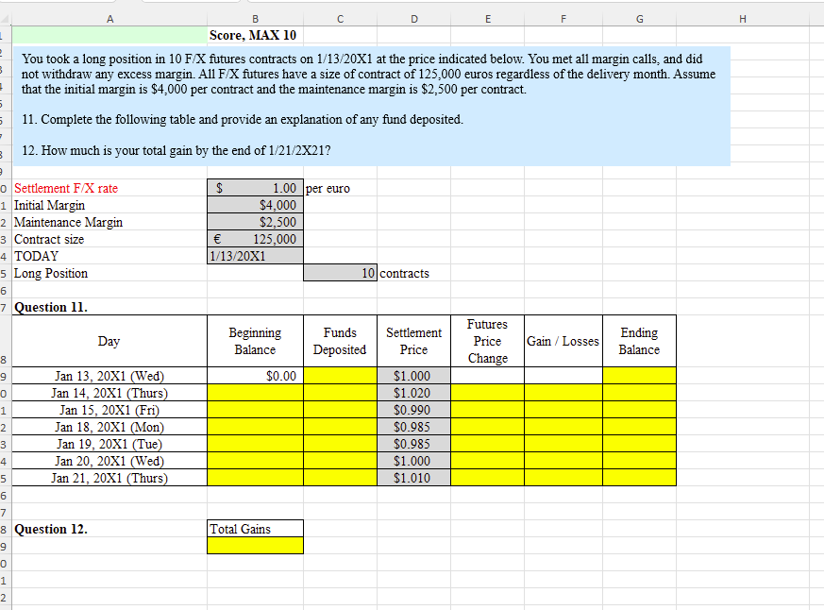The height and width of the screenshot is (610, 824).
Task: Select the $1.020 settlement price cell
Action: [414, 393]
